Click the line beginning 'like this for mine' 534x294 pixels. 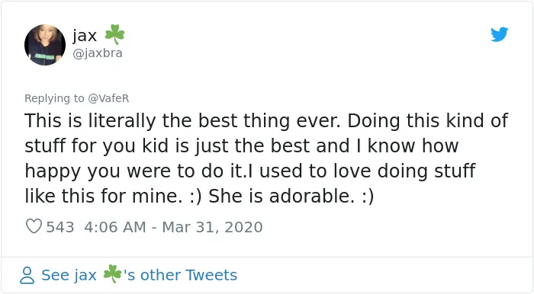pyautogui.click(x=199, y=197)
